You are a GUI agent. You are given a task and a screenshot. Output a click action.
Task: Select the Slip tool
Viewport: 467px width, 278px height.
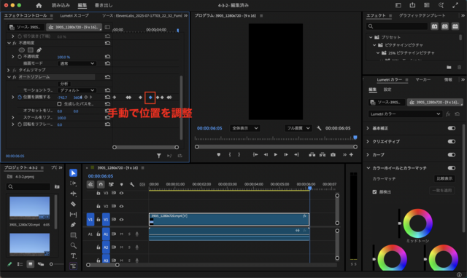(x=73, y=214)
